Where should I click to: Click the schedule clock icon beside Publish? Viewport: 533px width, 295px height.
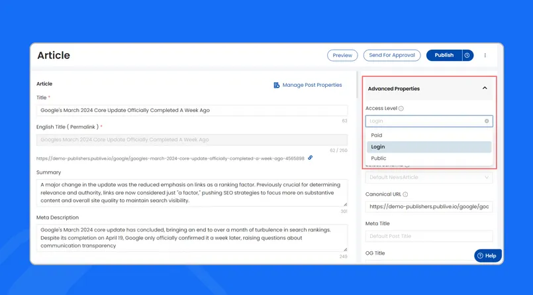[x=467, y=56]
